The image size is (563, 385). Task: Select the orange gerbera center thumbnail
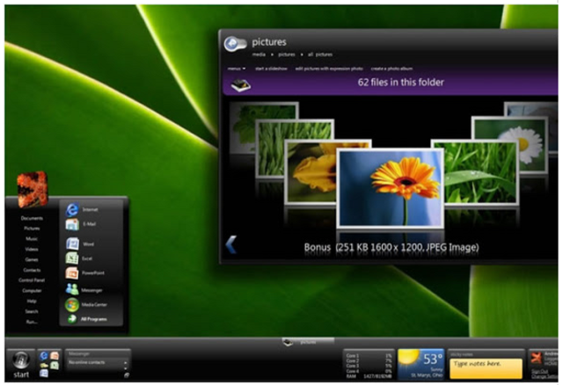coord(391,189)
